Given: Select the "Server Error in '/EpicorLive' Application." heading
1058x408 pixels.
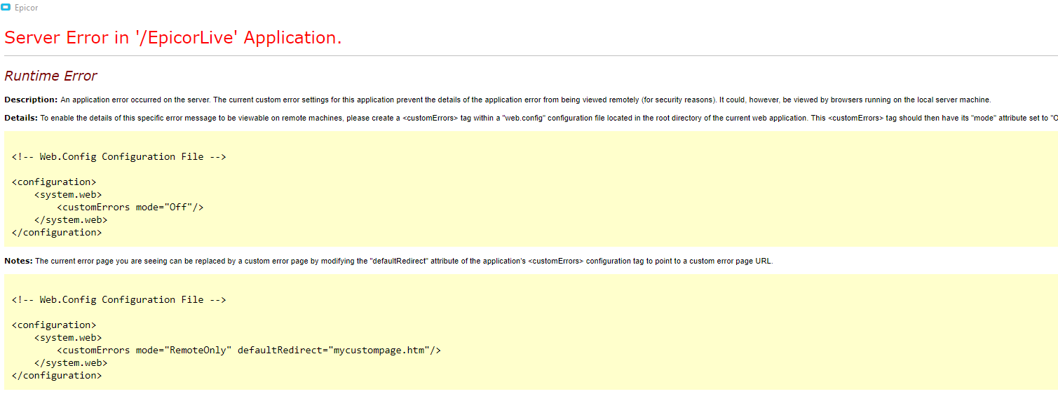Looking at the screenshot, I should pos(173,38).
